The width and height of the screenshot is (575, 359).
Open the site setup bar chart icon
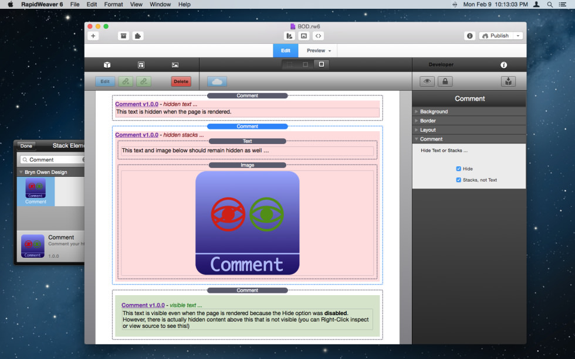(x=289, y=36)
